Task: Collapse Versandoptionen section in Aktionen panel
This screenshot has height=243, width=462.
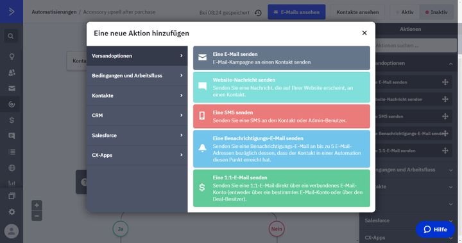Action: (x=451, y=64)
